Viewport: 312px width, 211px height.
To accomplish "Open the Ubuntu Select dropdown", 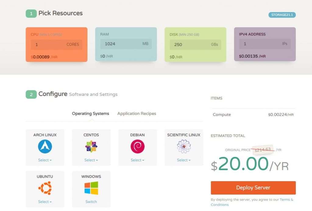I will [x=45, y=202].
